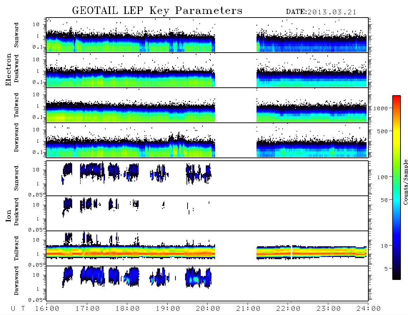Click the '500' colorbar tick label

click(x=383, y=131)
